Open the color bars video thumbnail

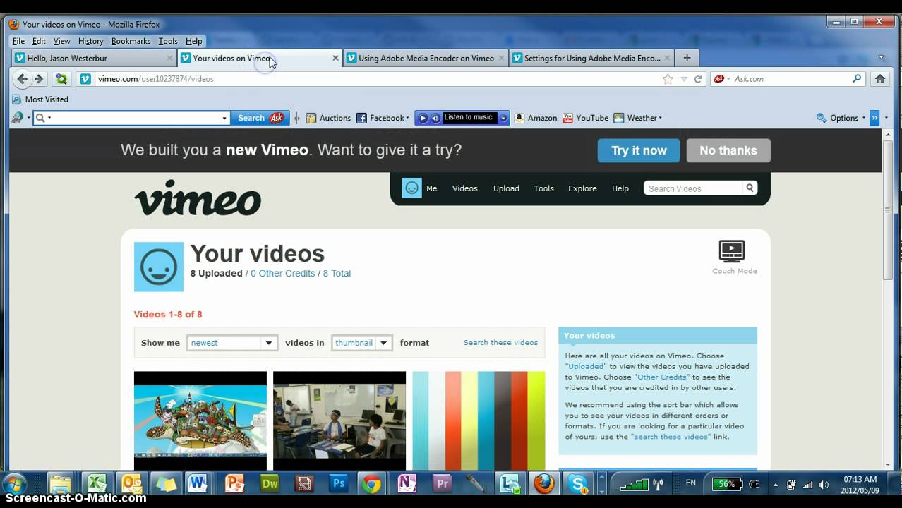coord(479,421)
